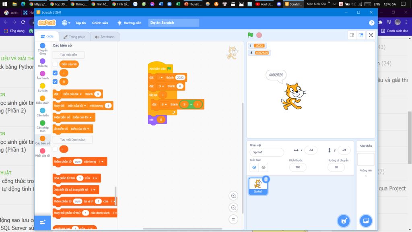The height and width of the screenshot is (232, 412).
Task: Open the help question mark icon
Action: 371,23
